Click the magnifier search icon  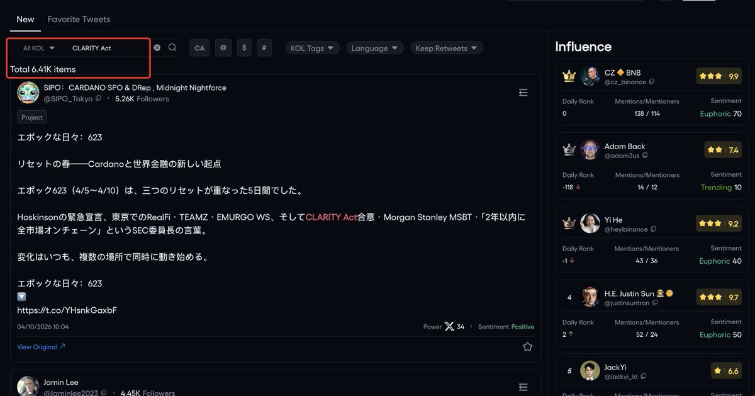[x=172, y=48]
